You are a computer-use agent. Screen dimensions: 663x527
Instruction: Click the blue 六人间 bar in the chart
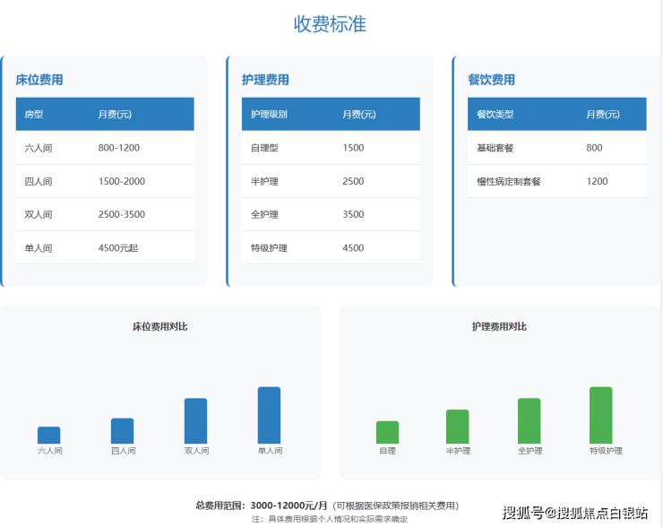click(49, 436)
